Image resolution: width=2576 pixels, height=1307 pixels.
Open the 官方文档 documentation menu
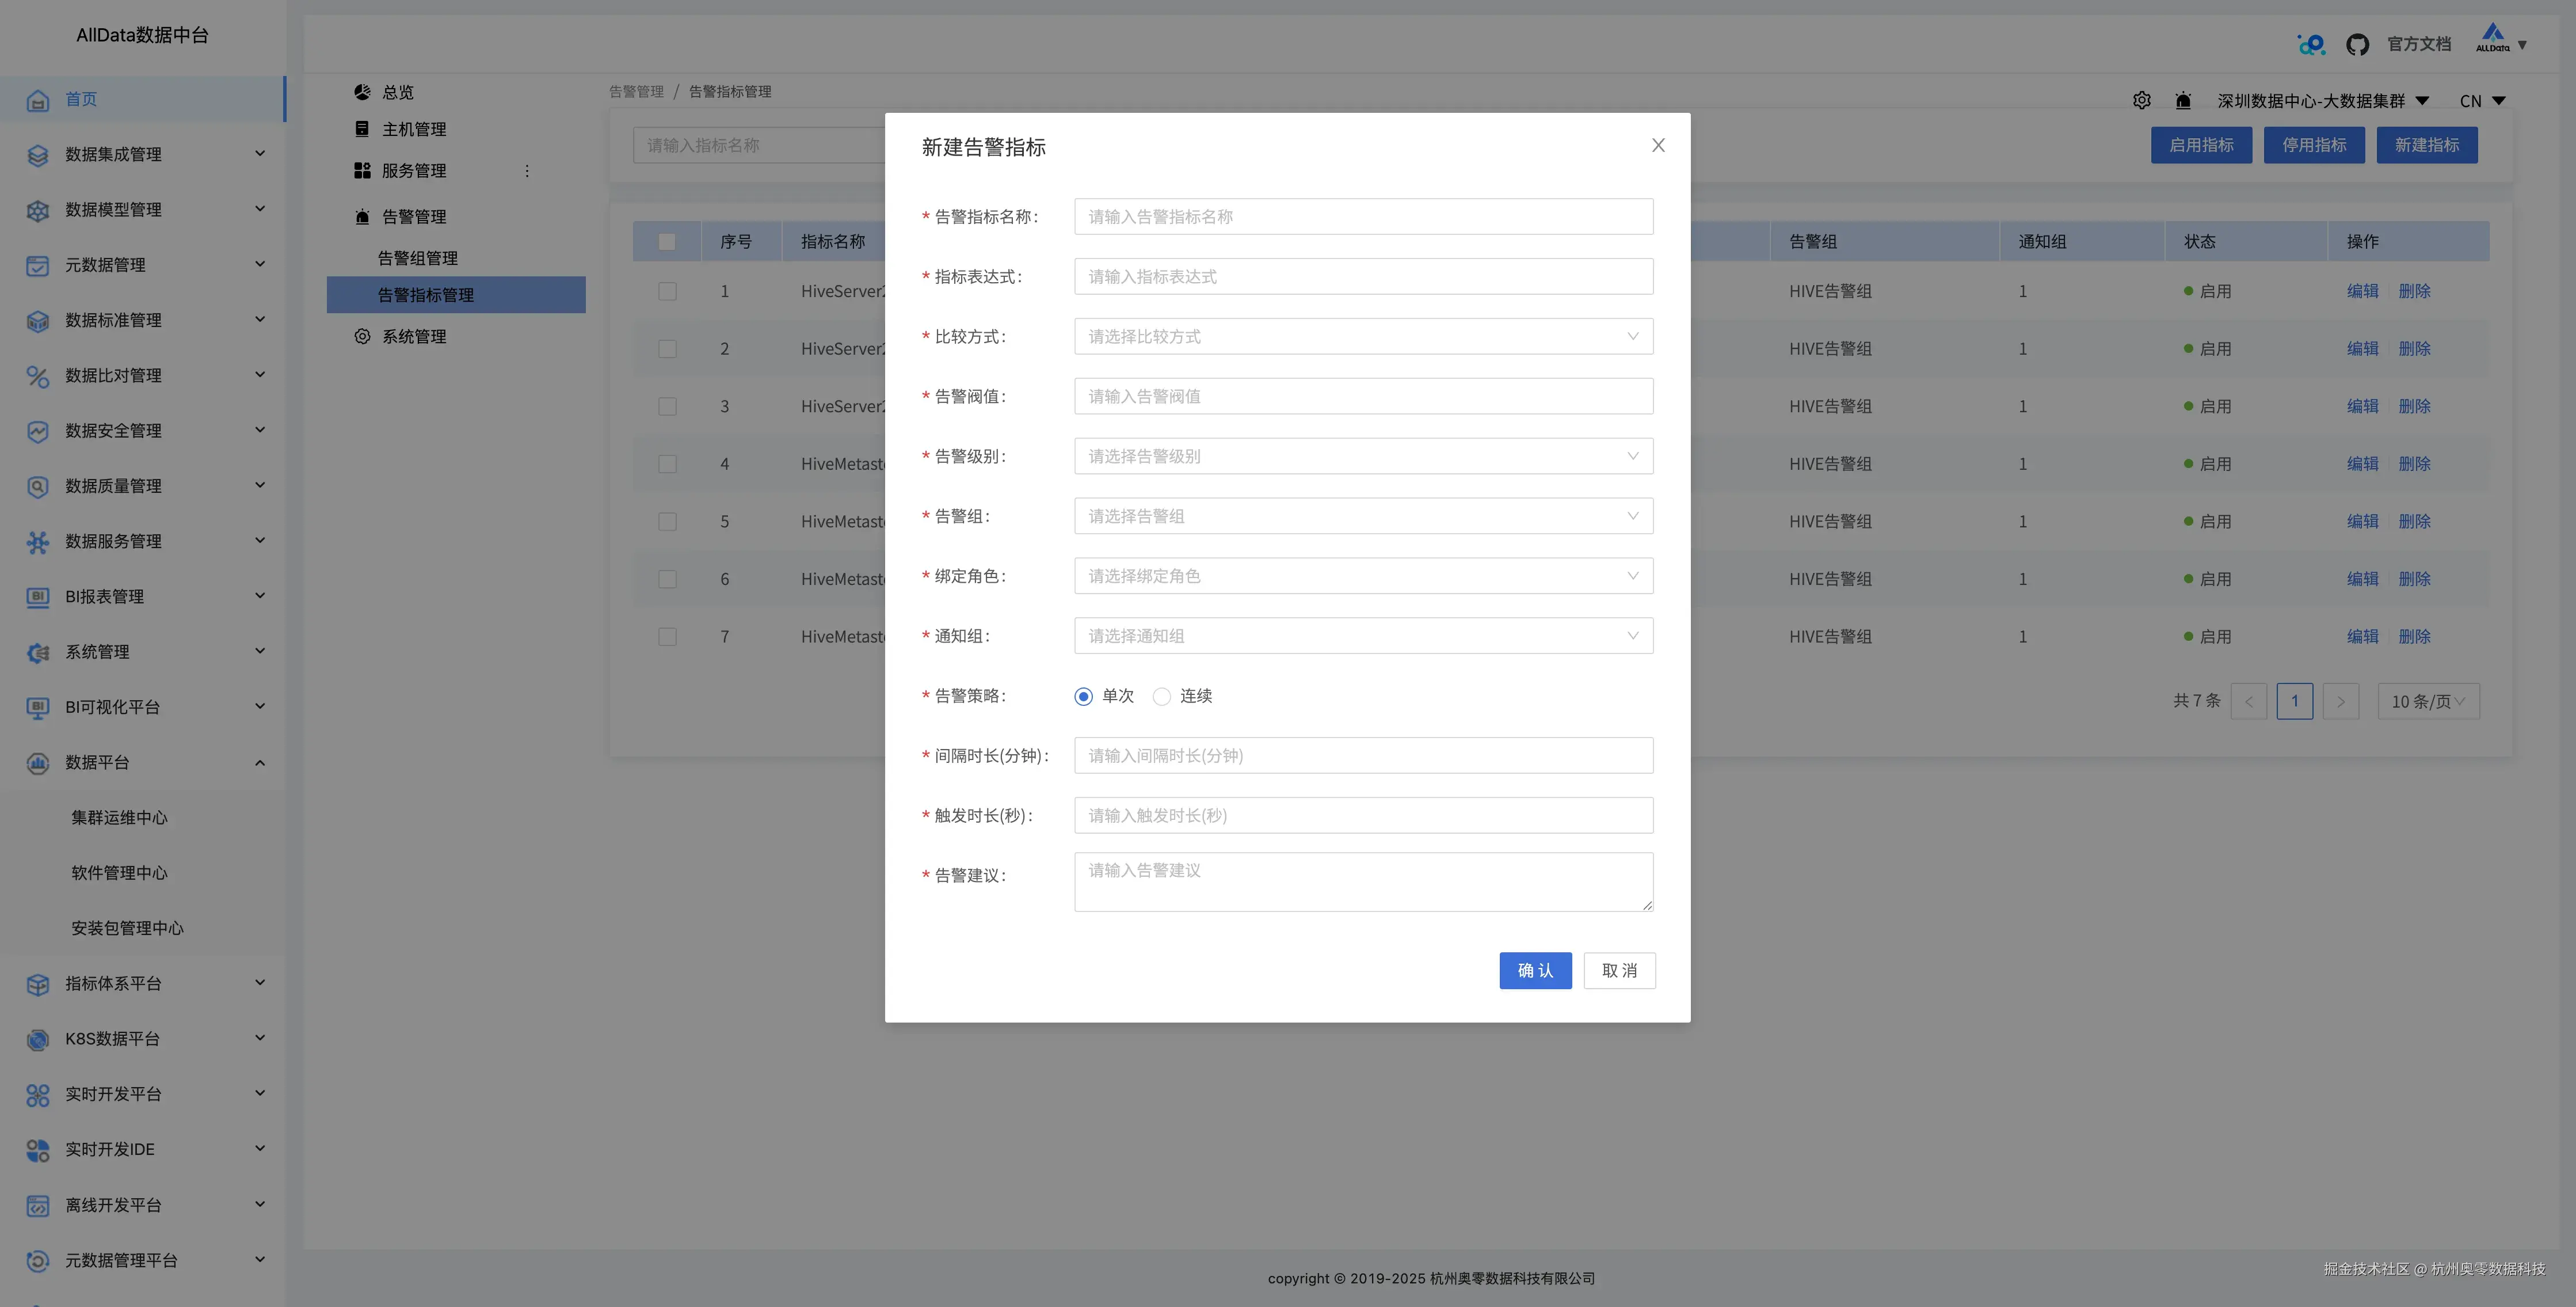[x=2419, y=44]
